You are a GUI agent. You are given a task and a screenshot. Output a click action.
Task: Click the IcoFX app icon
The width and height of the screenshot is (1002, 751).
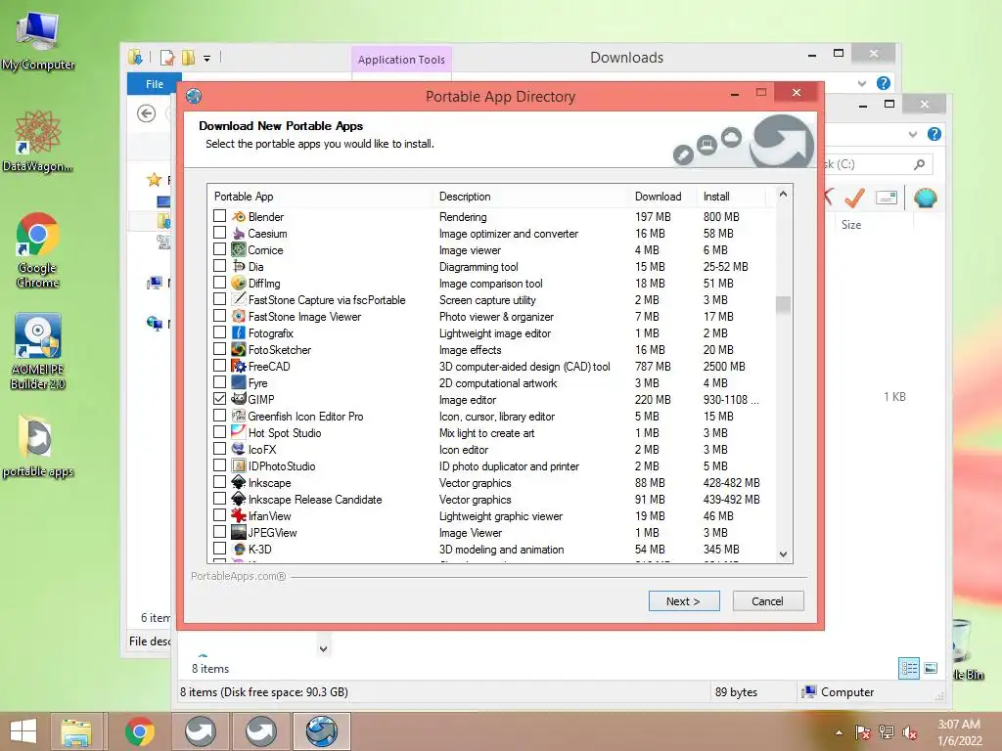(x=239, y=449)
